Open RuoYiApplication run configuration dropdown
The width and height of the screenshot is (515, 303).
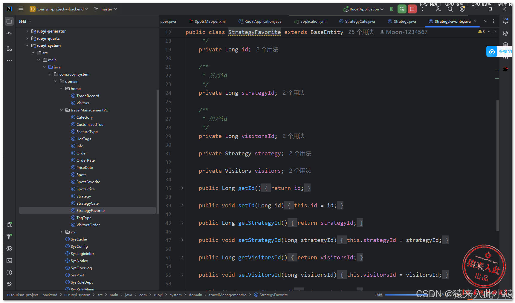click(x=363, y=9)
